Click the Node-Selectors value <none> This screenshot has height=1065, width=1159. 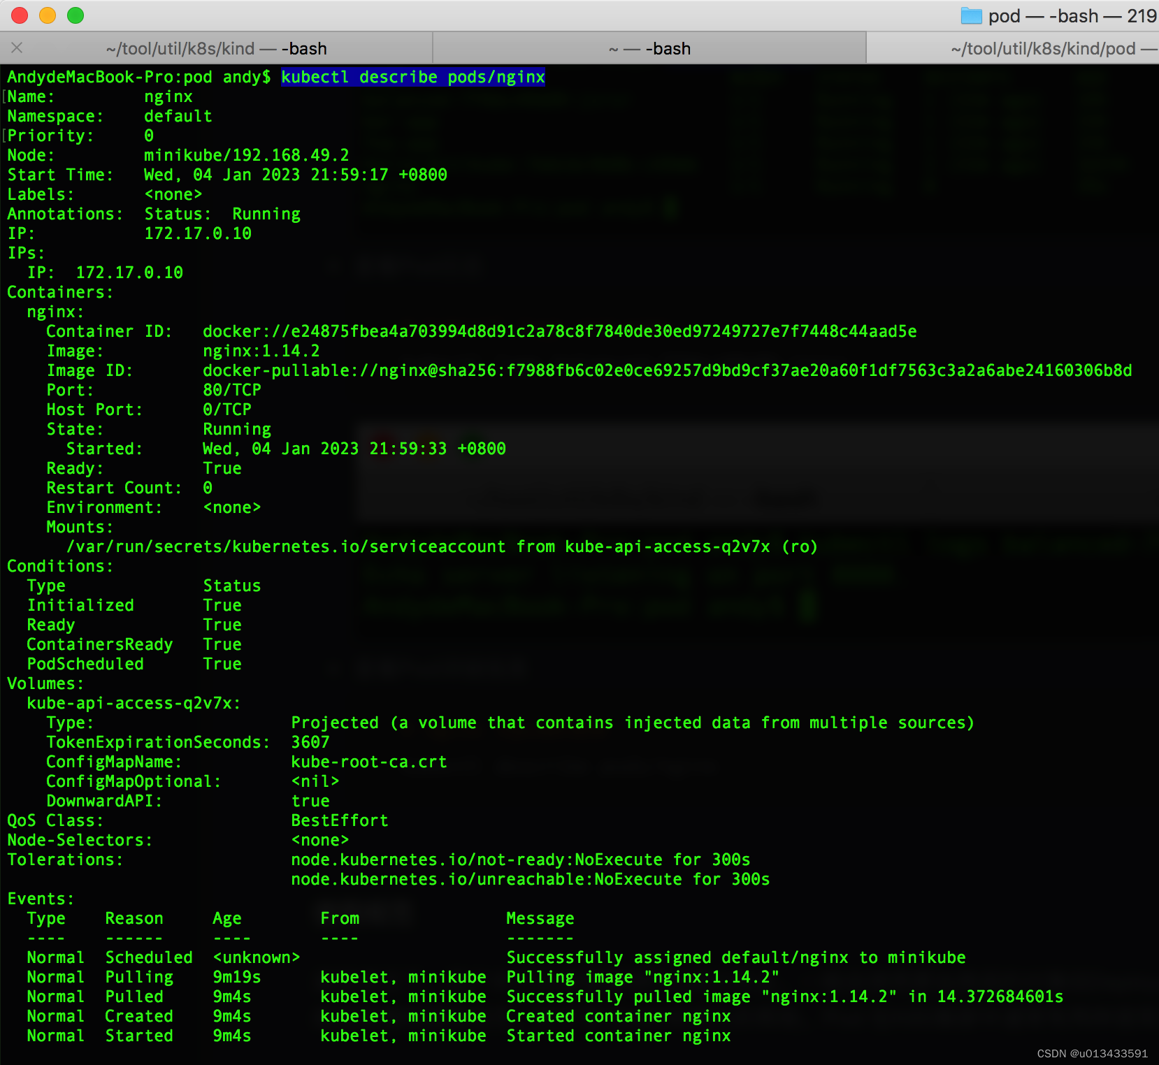tap(320, 840)
